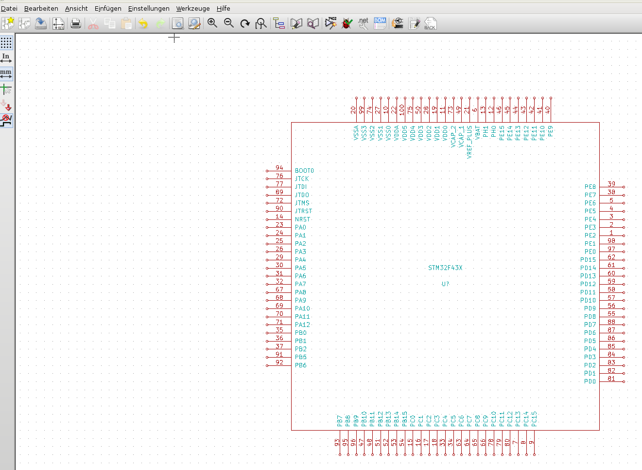Toggle orthogonal wire and bus mode

(6, 121)
